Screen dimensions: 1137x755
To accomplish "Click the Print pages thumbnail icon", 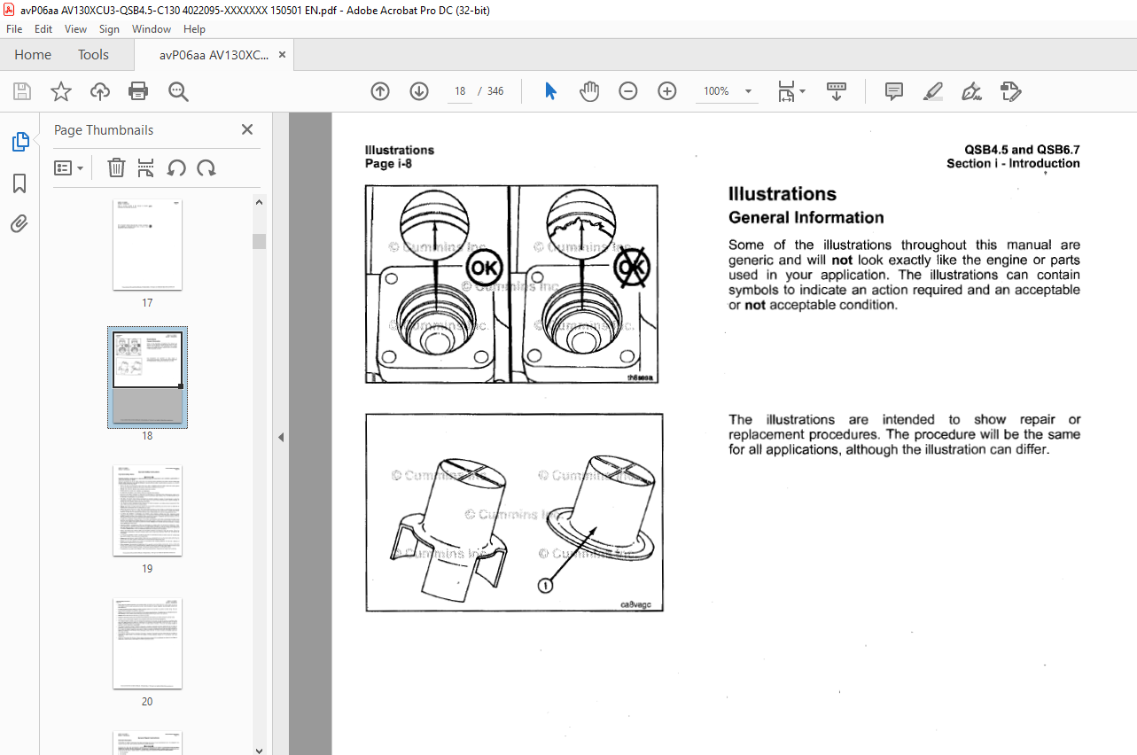I will [146, 167].
